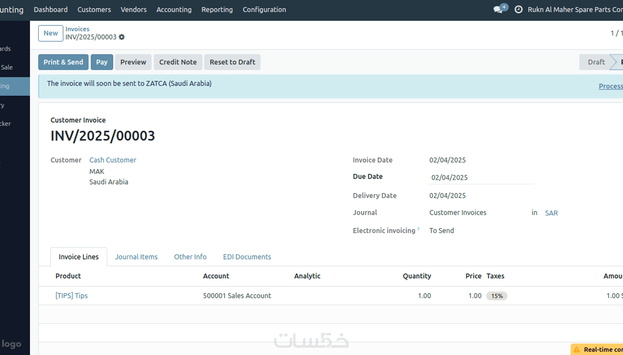The image size is (623, 355).
Task: Switch to the Invoice Lines tab
Action: 79,257
